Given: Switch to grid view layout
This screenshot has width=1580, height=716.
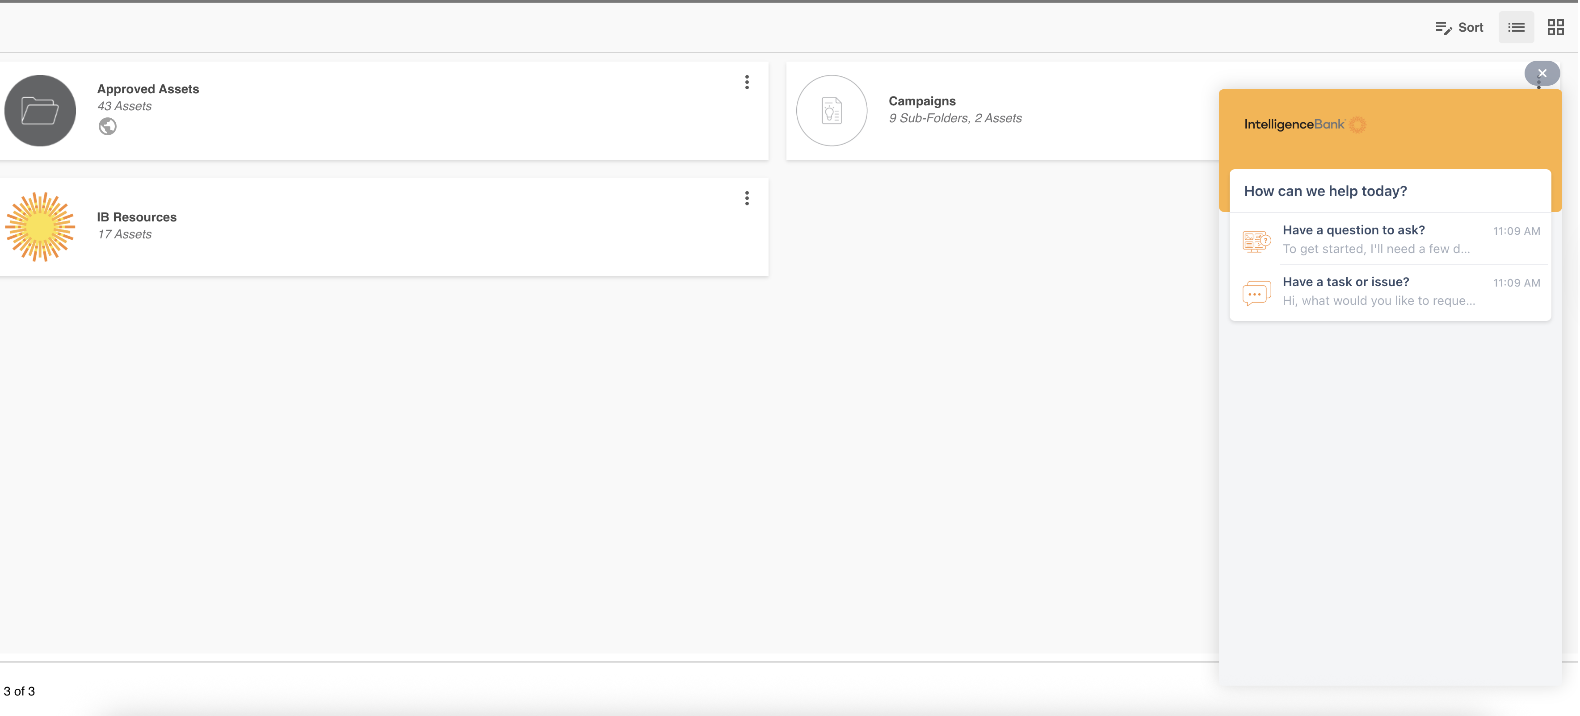Looking at the screenshot, I should [1555, 28].
